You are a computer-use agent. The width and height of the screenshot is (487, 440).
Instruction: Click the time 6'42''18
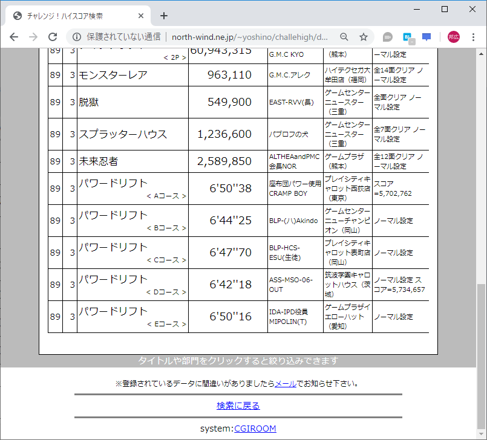click(x=230, y=285)
